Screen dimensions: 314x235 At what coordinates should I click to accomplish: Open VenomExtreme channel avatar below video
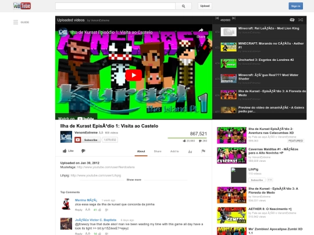pos(66,137)
